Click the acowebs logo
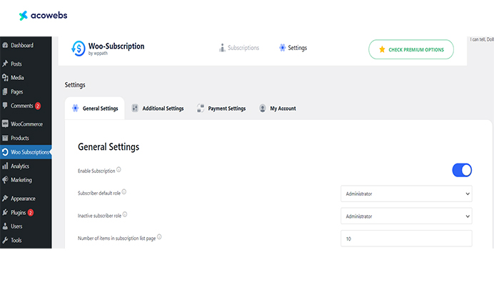Viewport: 494px width, 285px height. (43, 16)
